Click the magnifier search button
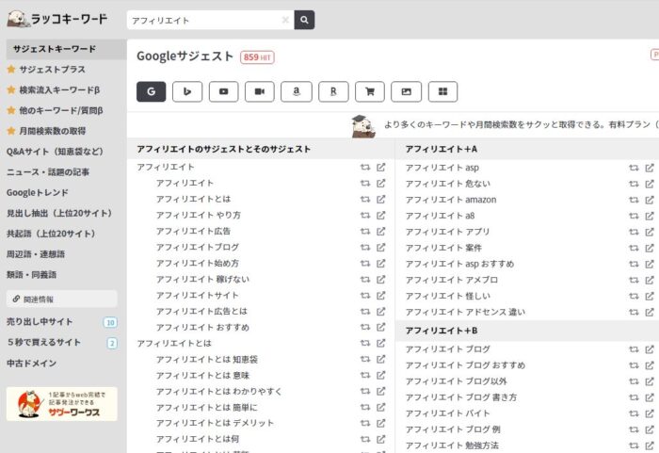659x453 pixels. 304,20
